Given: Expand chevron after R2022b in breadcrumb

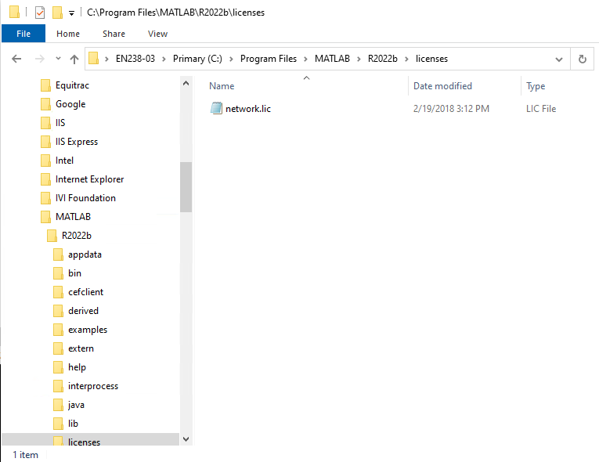Looking at the screenshot, I should point(407,59).
